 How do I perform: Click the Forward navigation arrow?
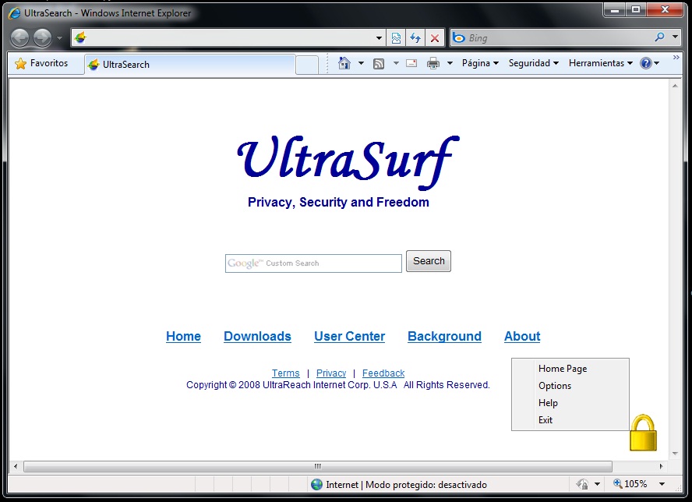[x=43, y=38]
